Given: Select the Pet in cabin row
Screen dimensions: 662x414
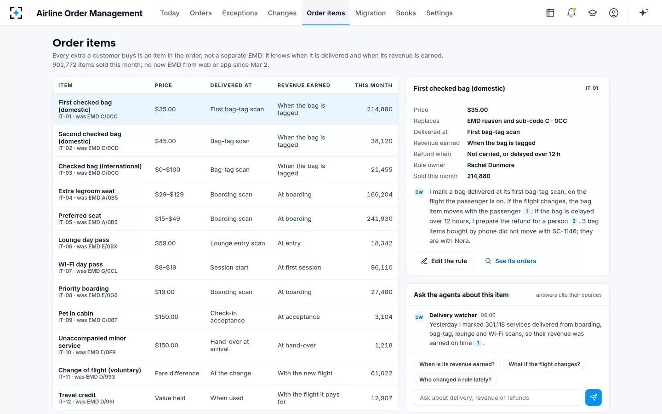Looking at the screenshot, I should [225, 317].
